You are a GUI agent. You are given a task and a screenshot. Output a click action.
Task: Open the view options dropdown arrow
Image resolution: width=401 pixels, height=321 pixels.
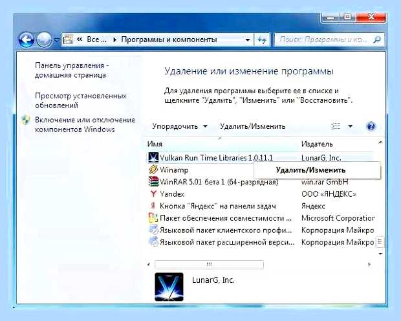pos(351,126)
